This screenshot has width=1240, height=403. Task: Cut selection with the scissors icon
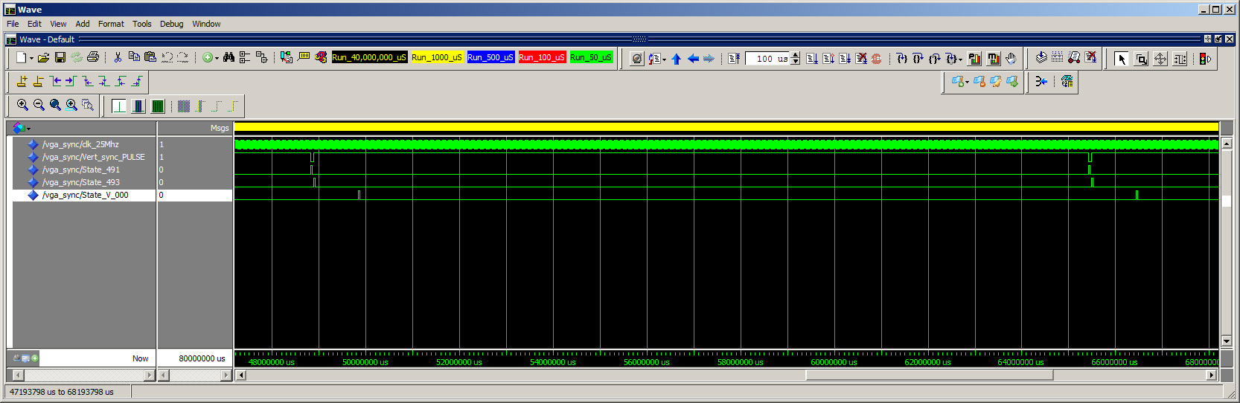pos(118,57)
